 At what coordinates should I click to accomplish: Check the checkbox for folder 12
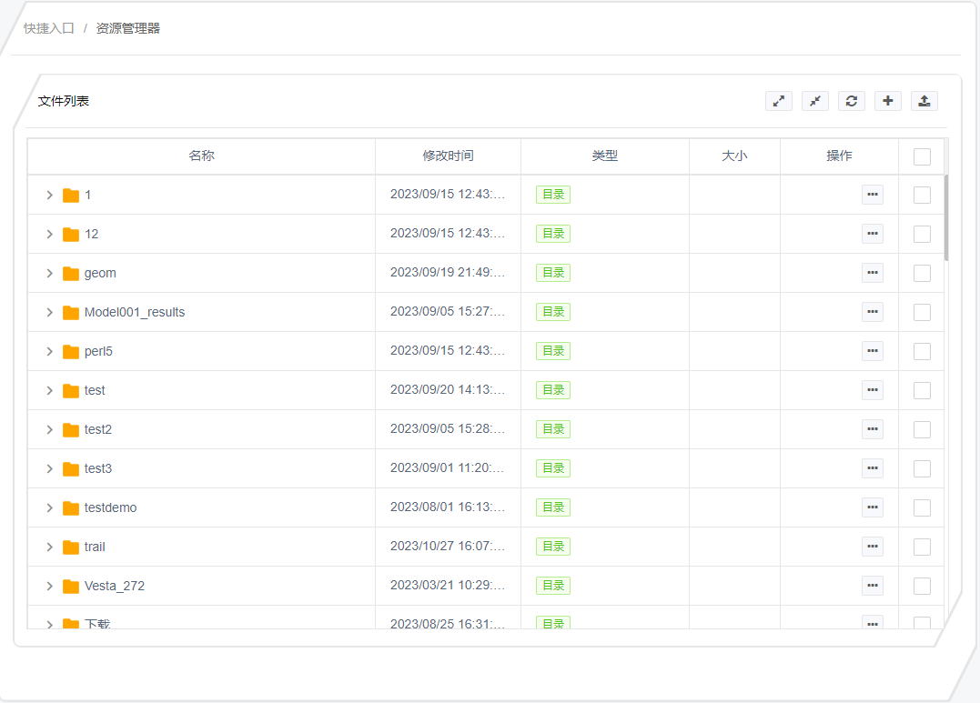tap(922, 235)
